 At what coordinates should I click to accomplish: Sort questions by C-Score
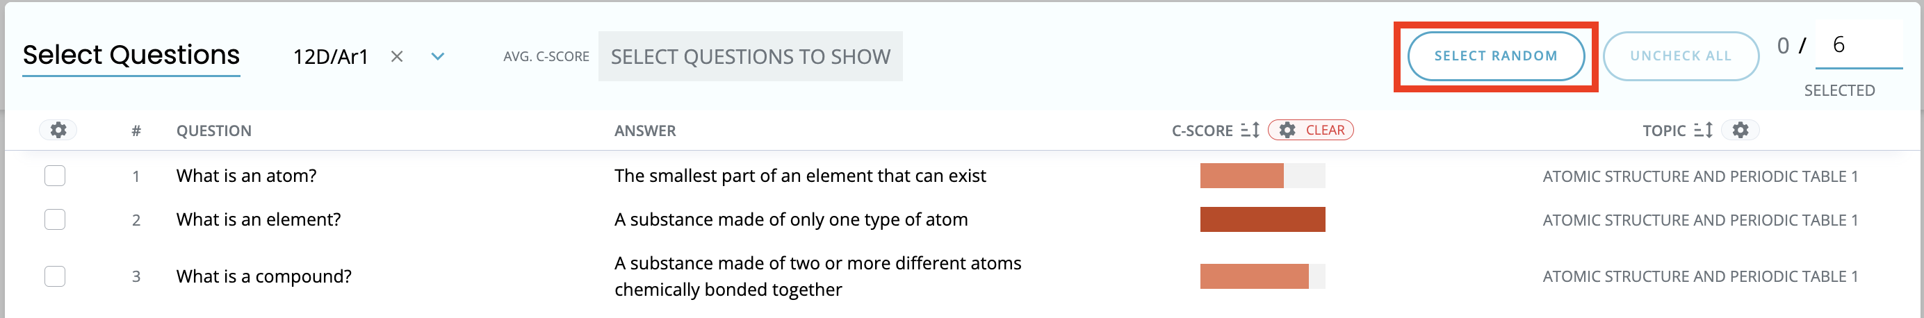1250,130
